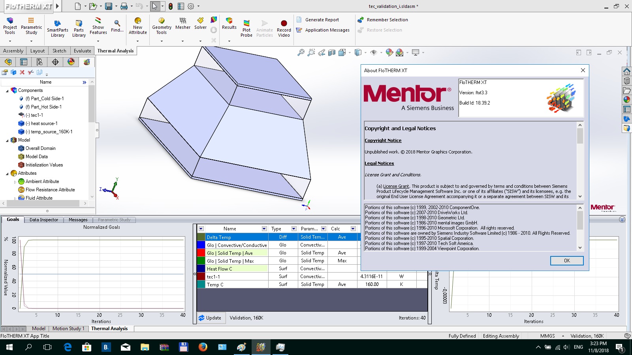The height and width of the screenshot is (355, 632).
Task: Open SOLIDWORKS Resources home icon on right pane
Action: tap(627, 71)
